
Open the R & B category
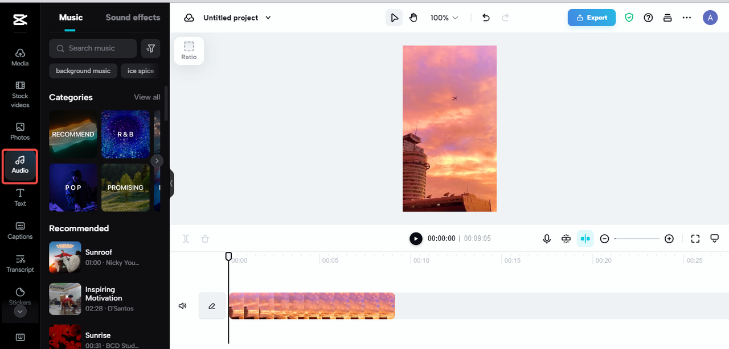pos(125,134)
